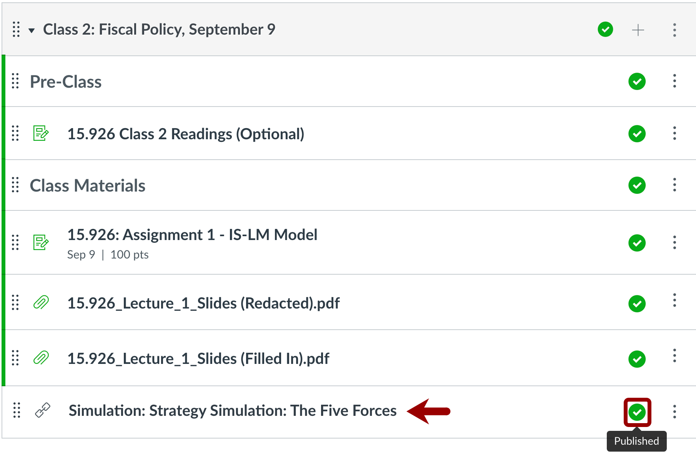
Task: Unpublish the Class 2 Readings item
Action: (x=637, y=134)
